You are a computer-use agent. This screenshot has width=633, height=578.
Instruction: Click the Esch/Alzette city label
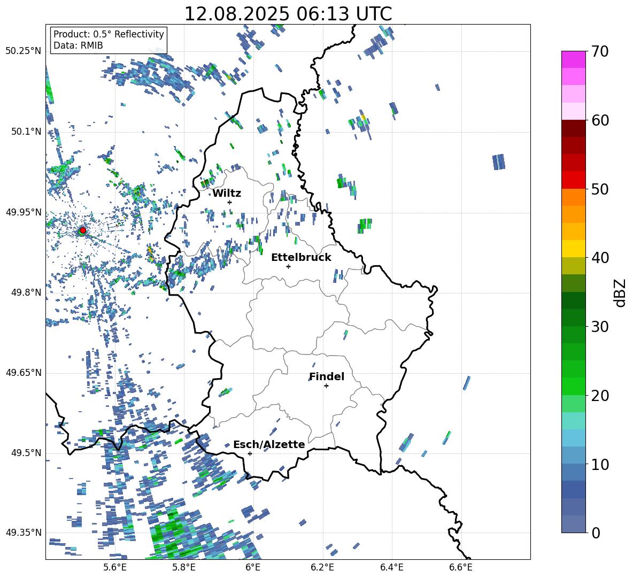(x=269, y=444)
